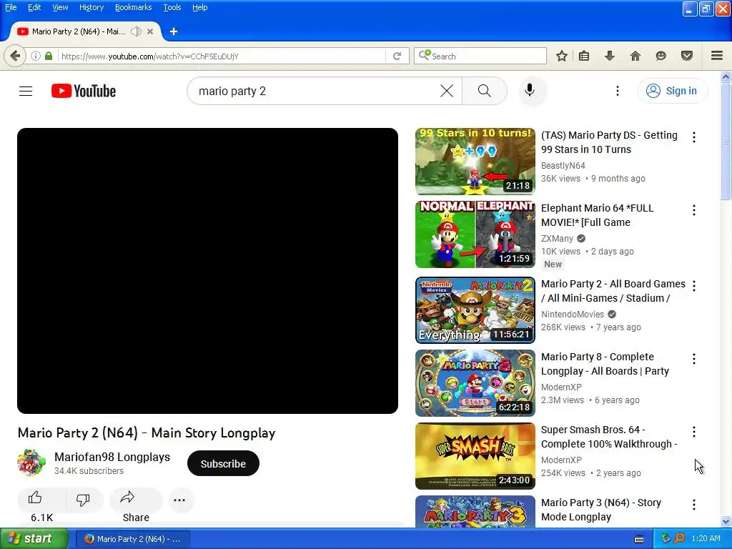Viewport: 732px width, 549px height.
Task: Open options for Mario Party 3 Story Mode video
Action: [694, 505]
